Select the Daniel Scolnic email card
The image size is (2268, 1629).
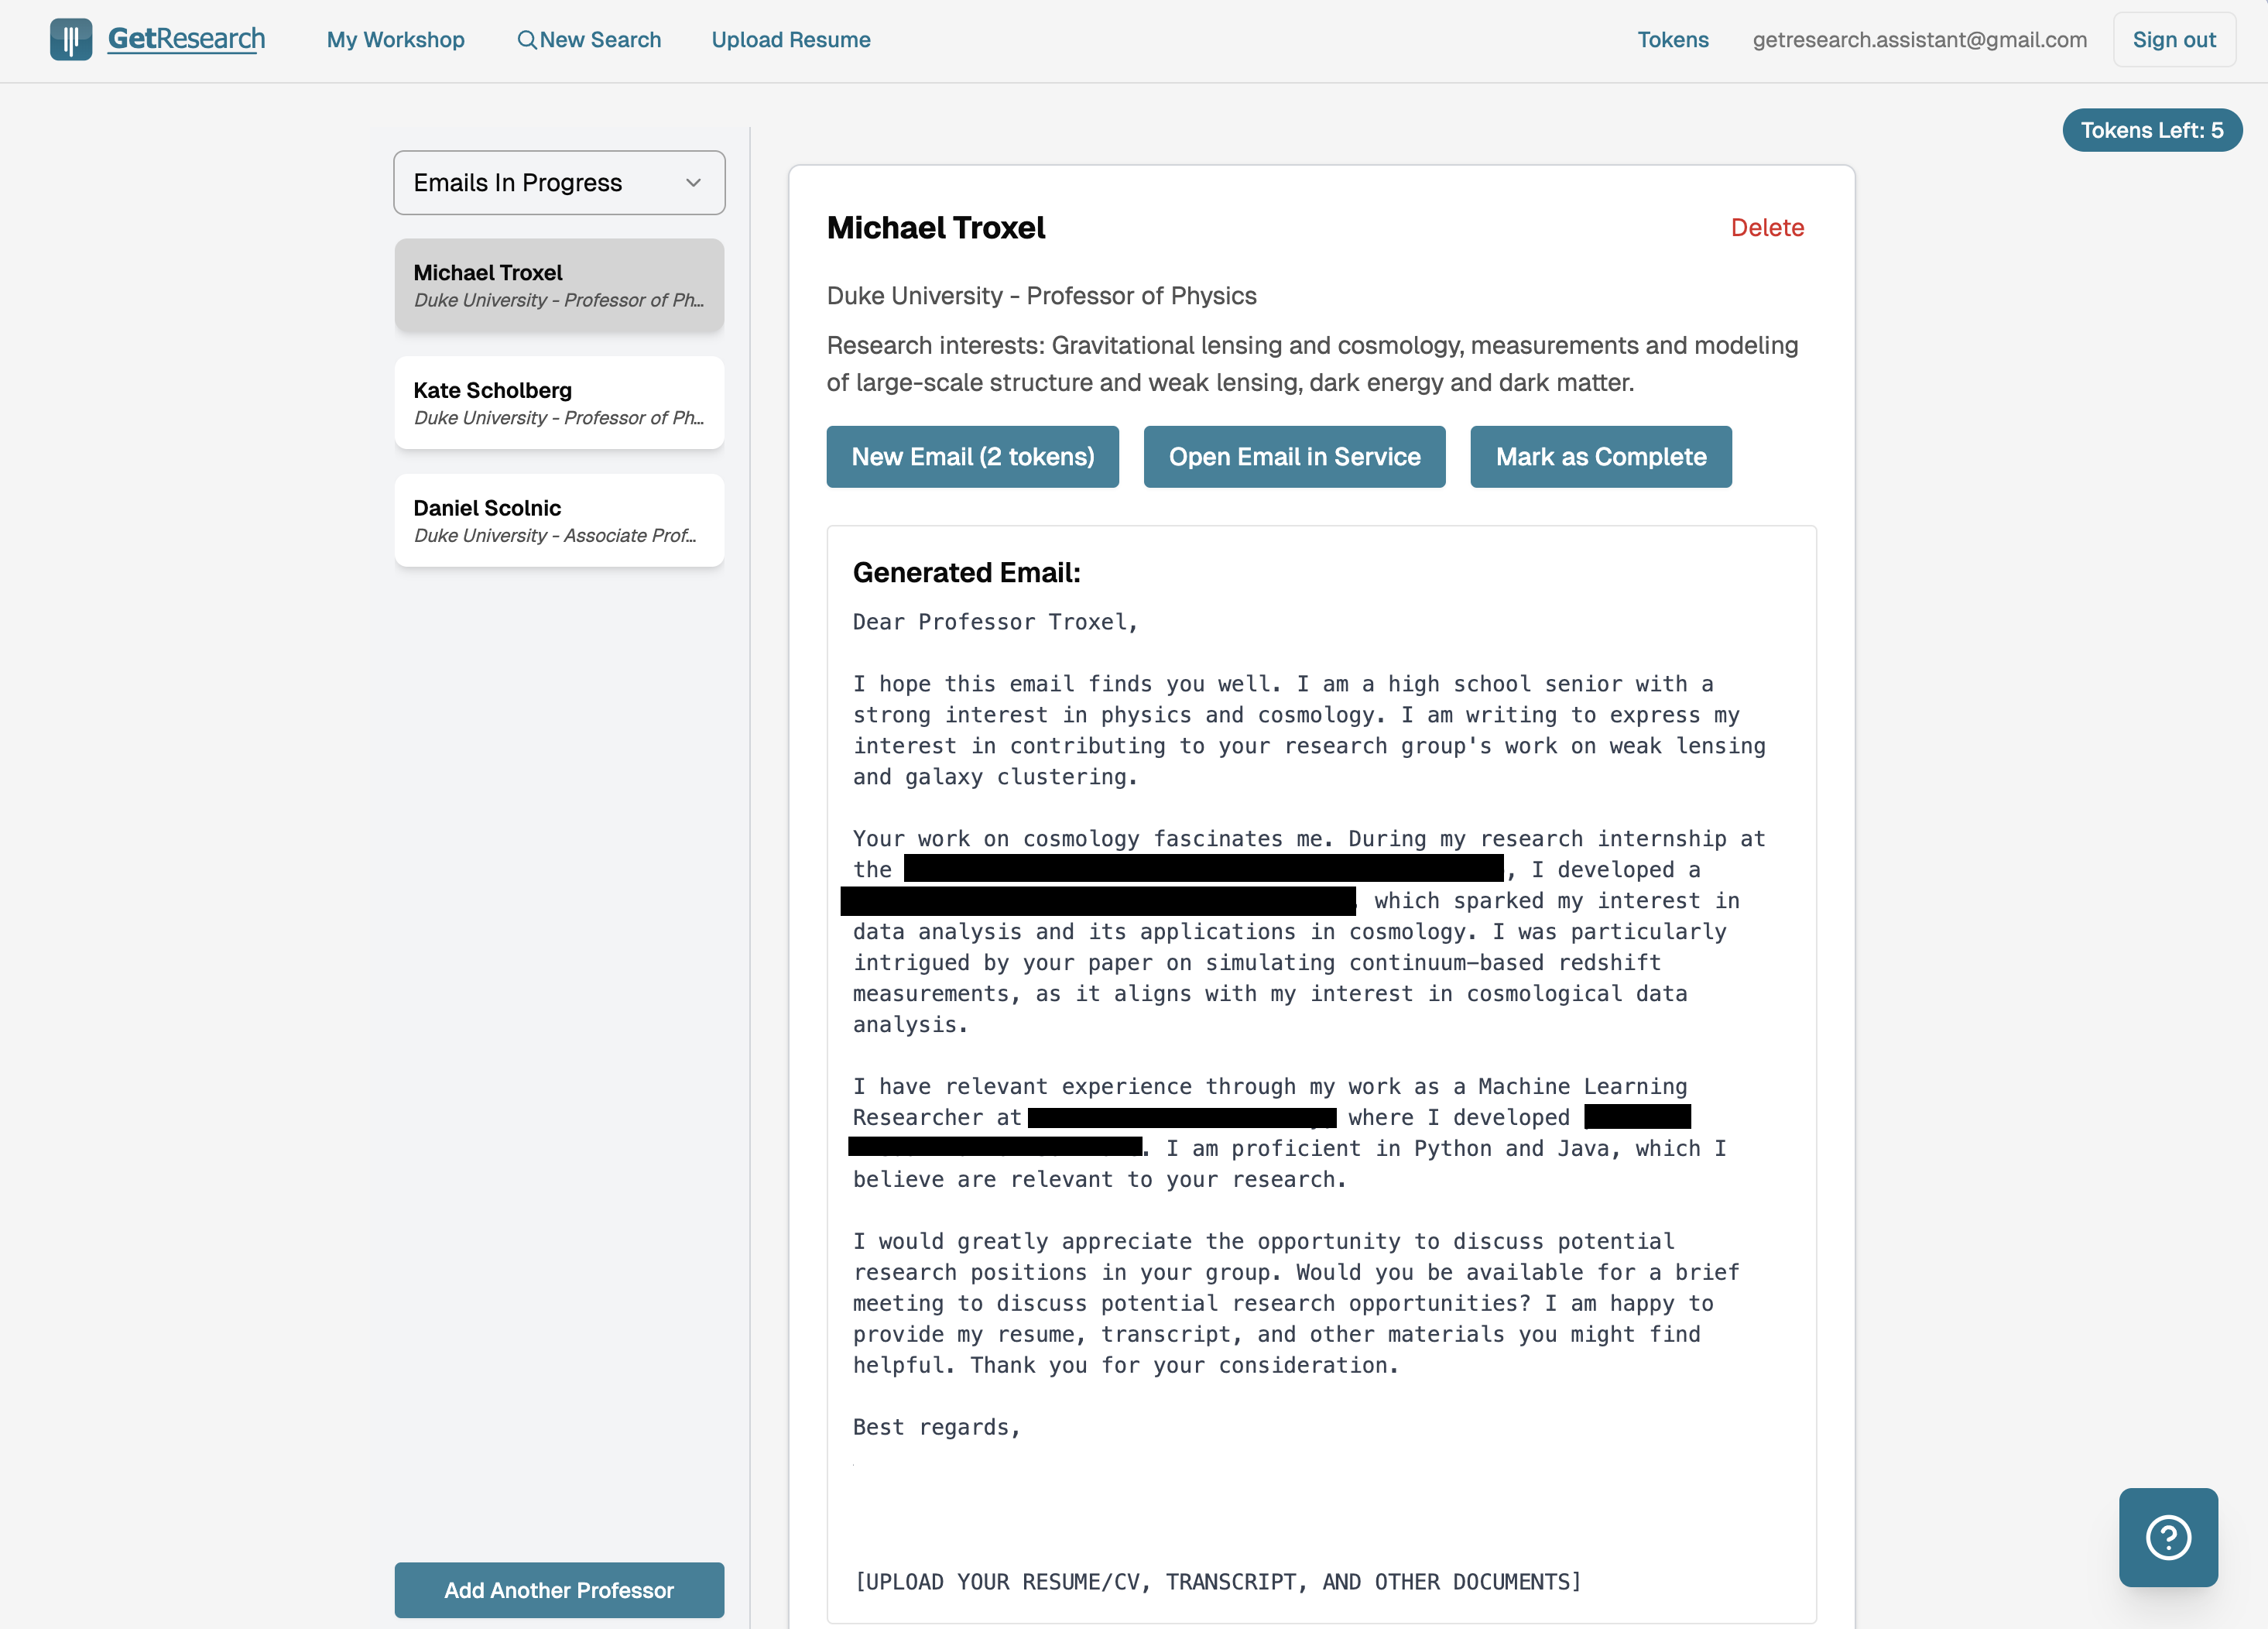(558, 520)
